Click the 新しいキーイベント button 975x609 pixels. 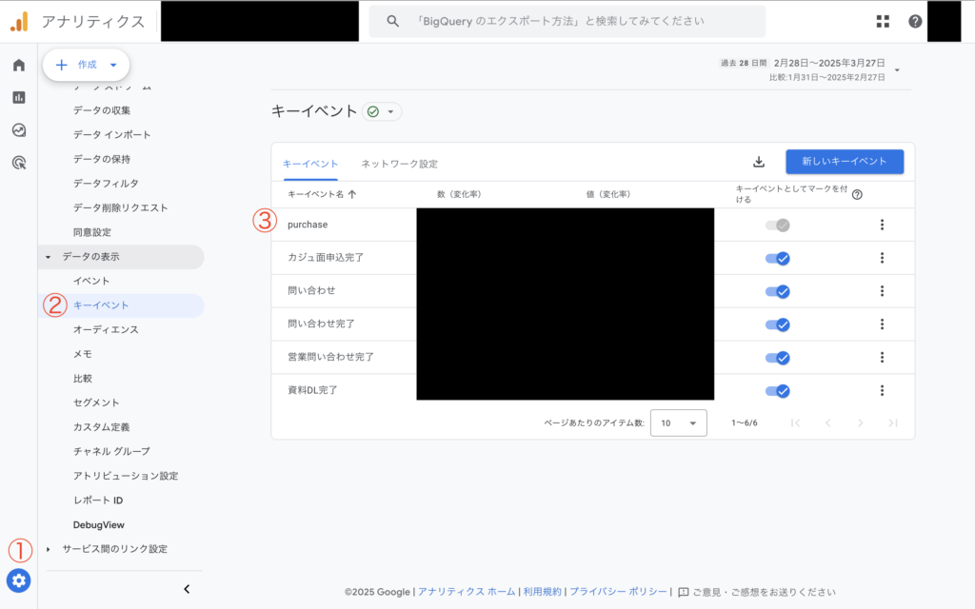(844, 161)
